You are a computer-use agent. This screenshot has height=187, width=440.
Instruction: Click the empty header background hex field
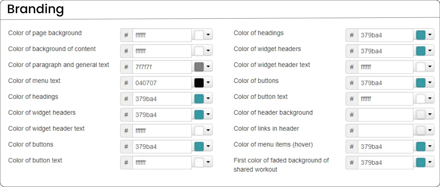click(x=385, y=115)
